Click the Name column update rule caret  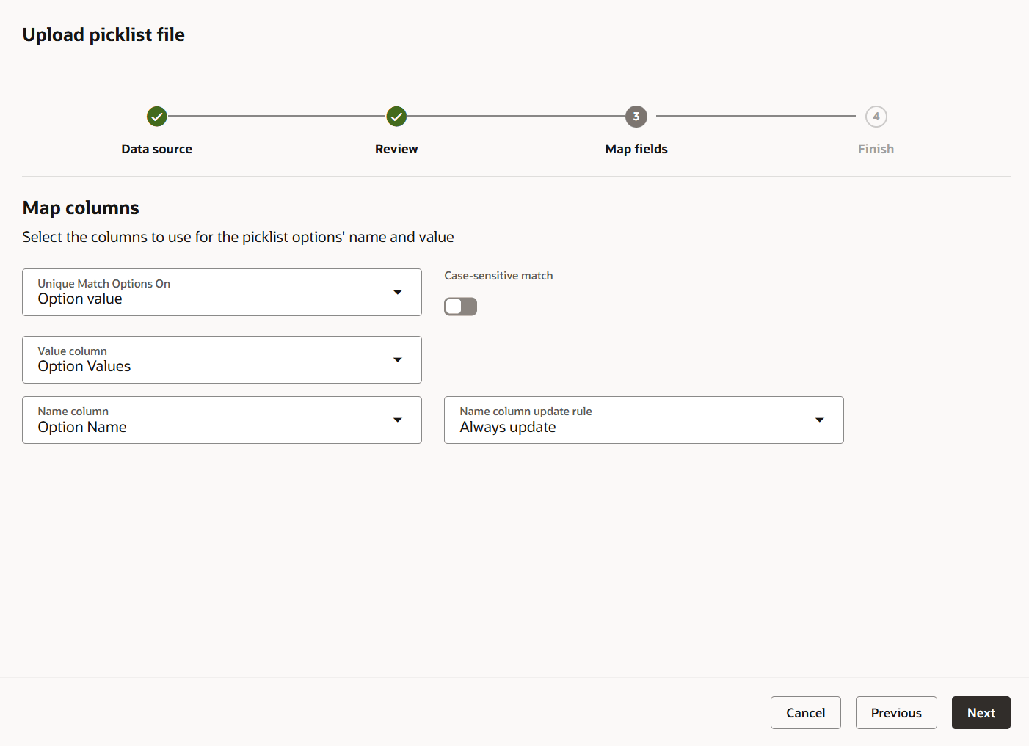(820, 420)
